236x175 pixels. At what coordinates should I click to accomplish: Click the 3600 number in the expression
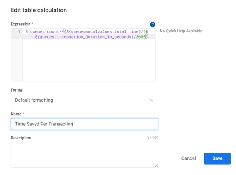[141, 37]
